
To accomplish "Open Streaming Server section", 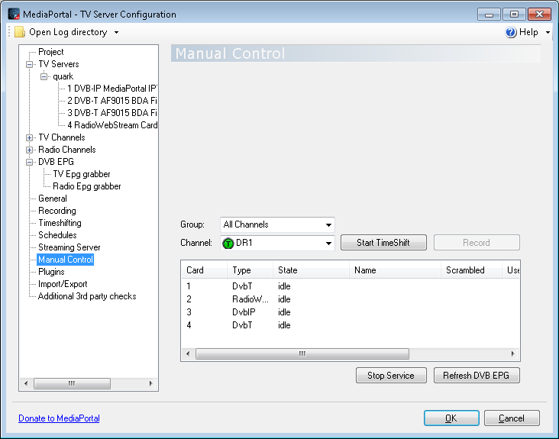I will point(69,247).
